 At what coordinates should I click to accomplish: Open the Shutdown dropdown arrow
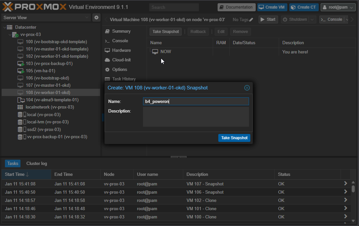(x=312, y=20)
